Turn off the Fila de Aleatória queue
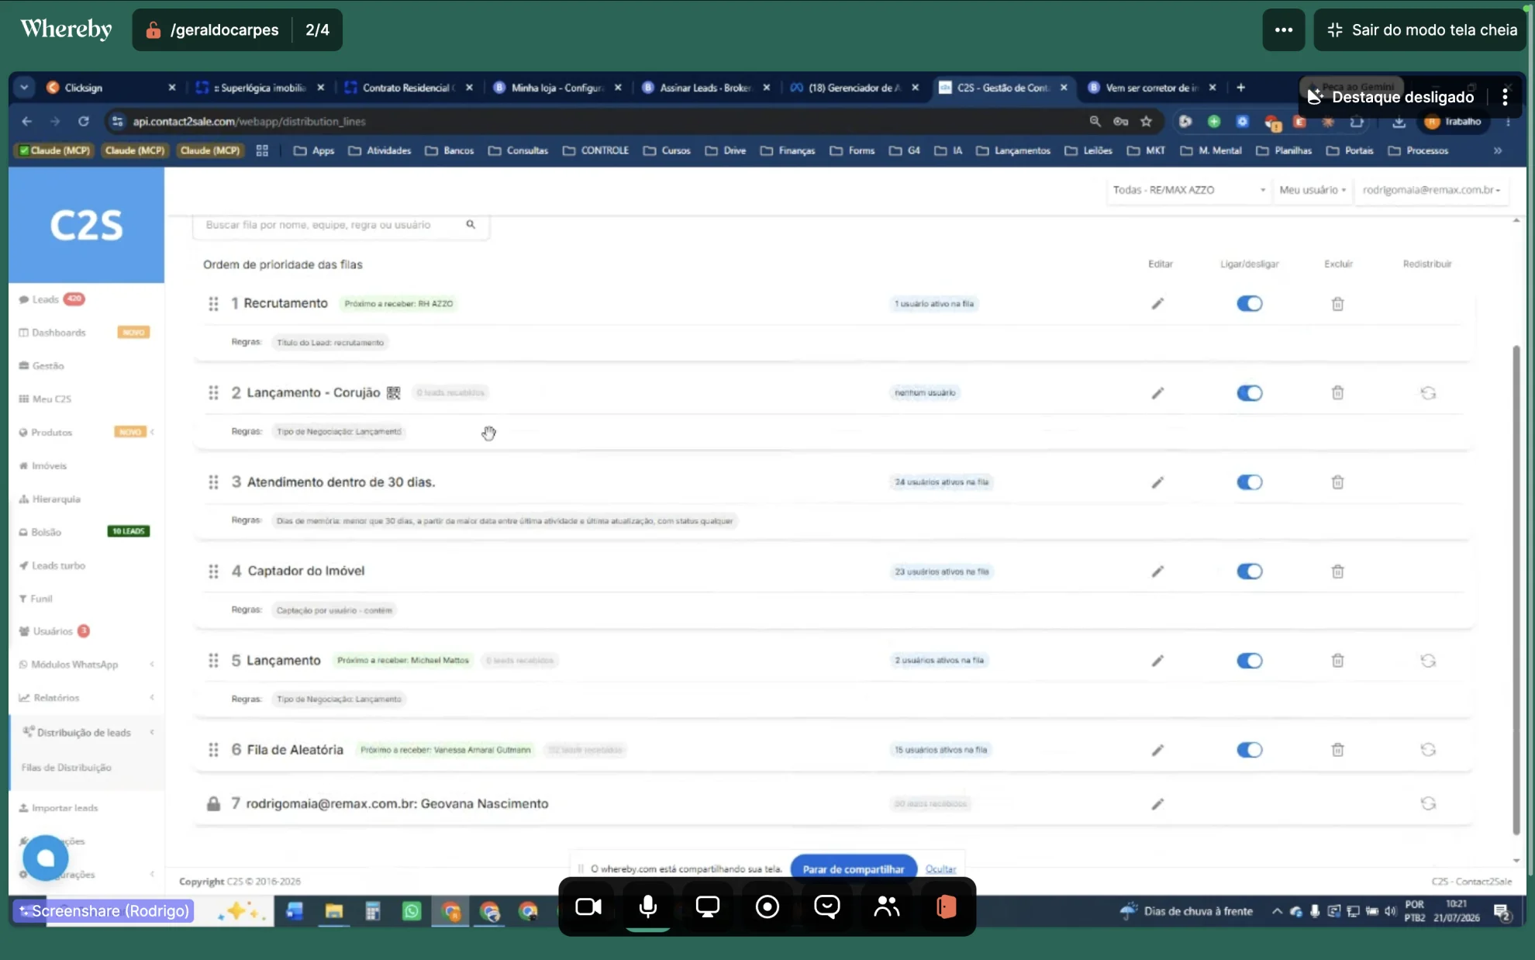The width and height of the screenshot is (1535, 960). [1250, 750]
